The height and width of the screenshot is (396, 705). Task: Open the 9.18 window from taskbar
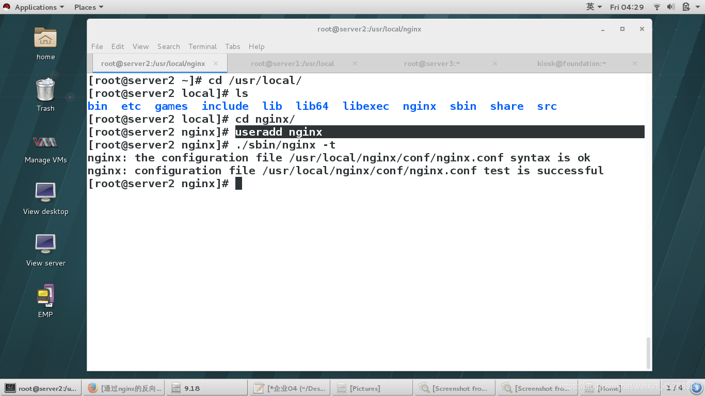pos(206,388)
